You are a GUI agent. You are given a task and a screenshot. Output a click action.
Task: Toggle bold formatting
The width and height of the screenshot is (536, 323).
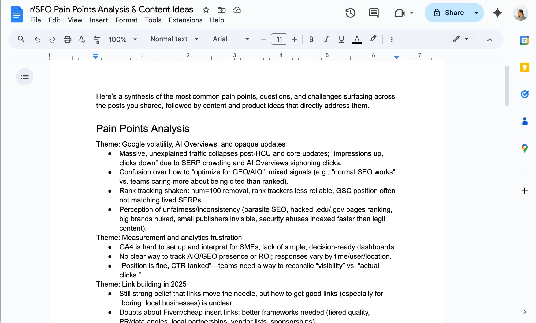point(311,39)
